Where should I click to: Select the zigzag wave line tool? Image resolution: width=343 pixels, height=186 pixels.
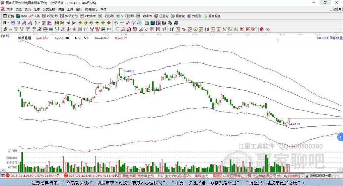pyautogui.click(x=147, y=30)
